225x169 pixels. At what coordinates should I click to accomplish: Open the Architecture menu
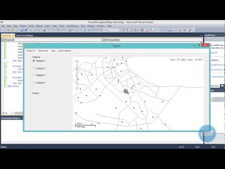[x=73, y=26]
